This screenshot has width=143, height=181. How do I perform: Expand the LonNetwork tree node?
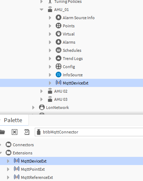pos(33,108)
